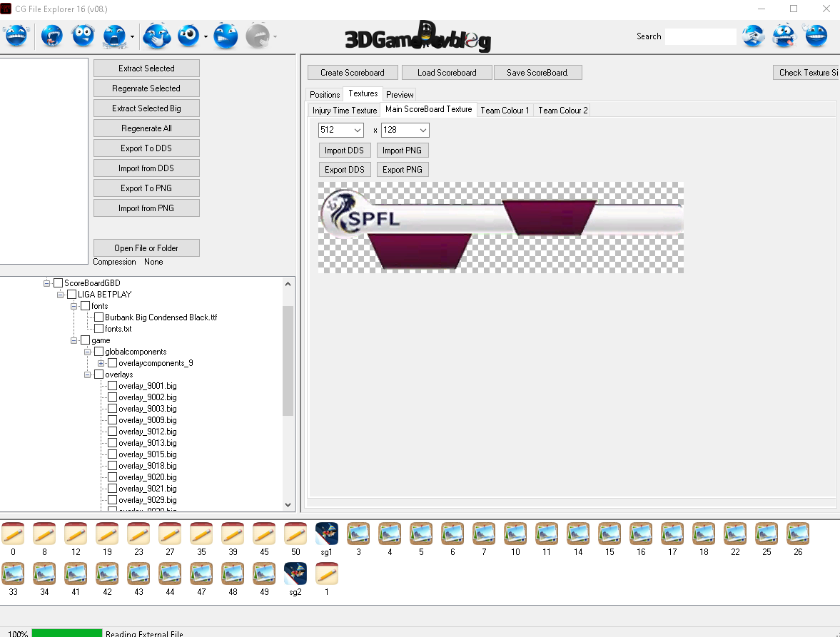Open the picture file icon labeled 7
Viewport: 840px width, 637px height.
pos(484,534)
